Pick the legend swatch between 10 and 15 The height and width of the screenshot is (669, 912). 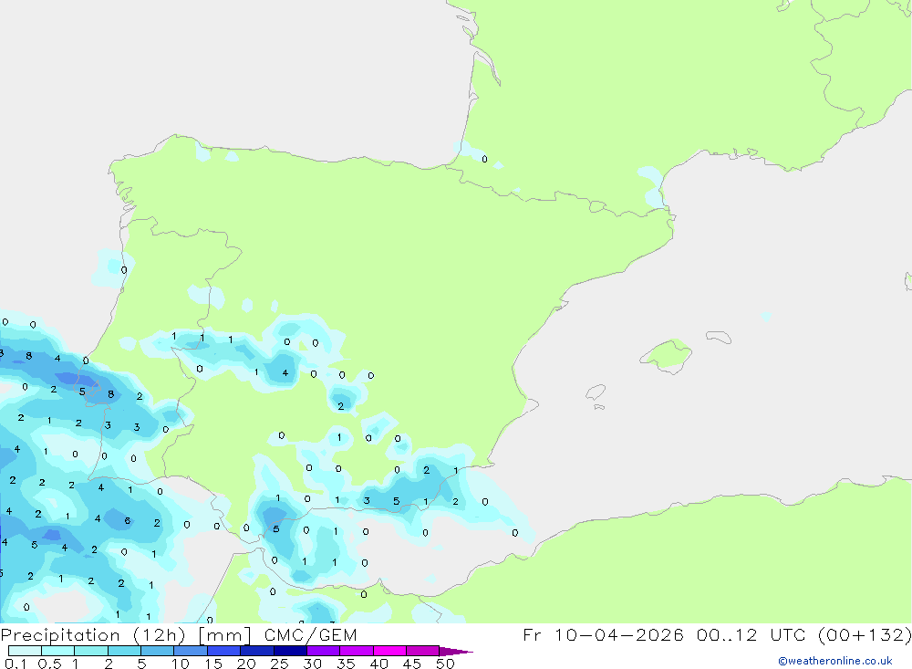pyautogui.click(x=191, y=651)
